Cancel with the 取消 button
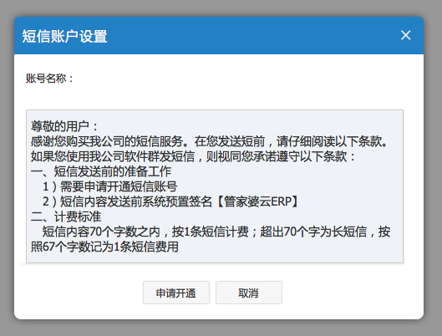This screenshot has height=336, width=442. click(249, 293)
